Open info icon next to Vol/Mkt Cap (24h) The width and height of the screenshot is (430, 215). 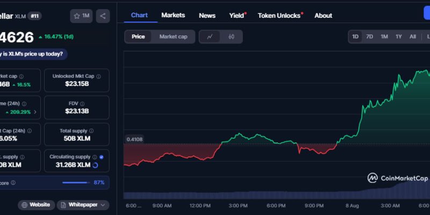[x=30, y=131]
